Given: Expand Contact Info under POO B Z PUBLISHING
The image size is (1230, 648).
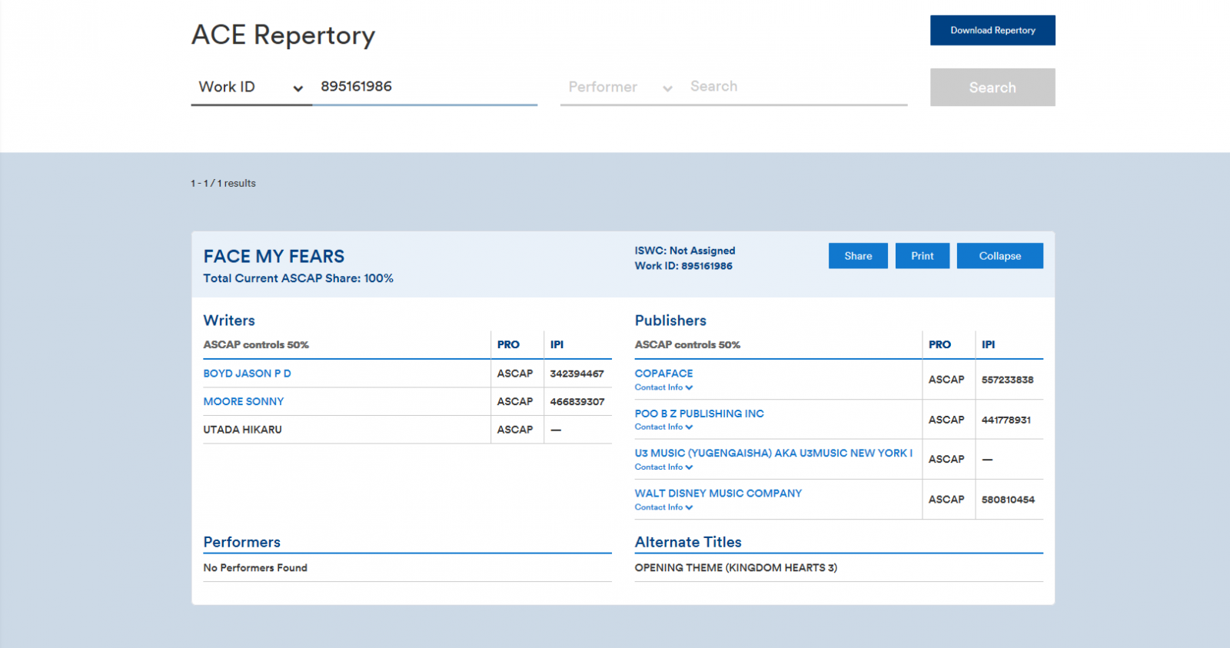Looking at the screenshot, I should (x=663, y=427).
